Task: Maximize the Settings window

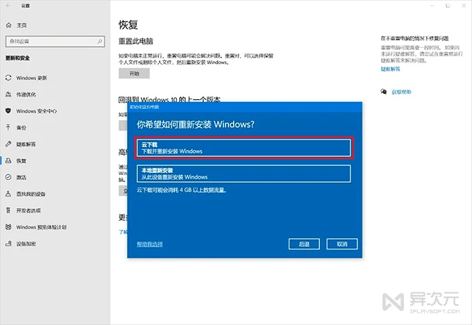Action: 448,6
